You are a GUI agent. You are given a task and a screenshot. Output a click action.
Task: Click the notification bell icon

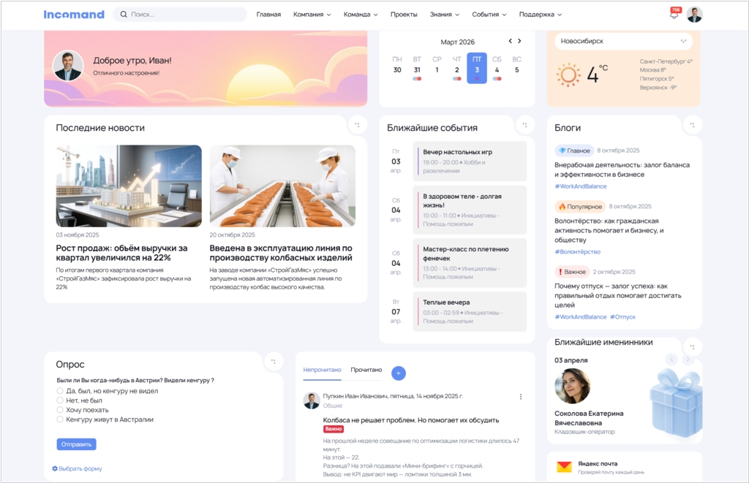point(674,15)
